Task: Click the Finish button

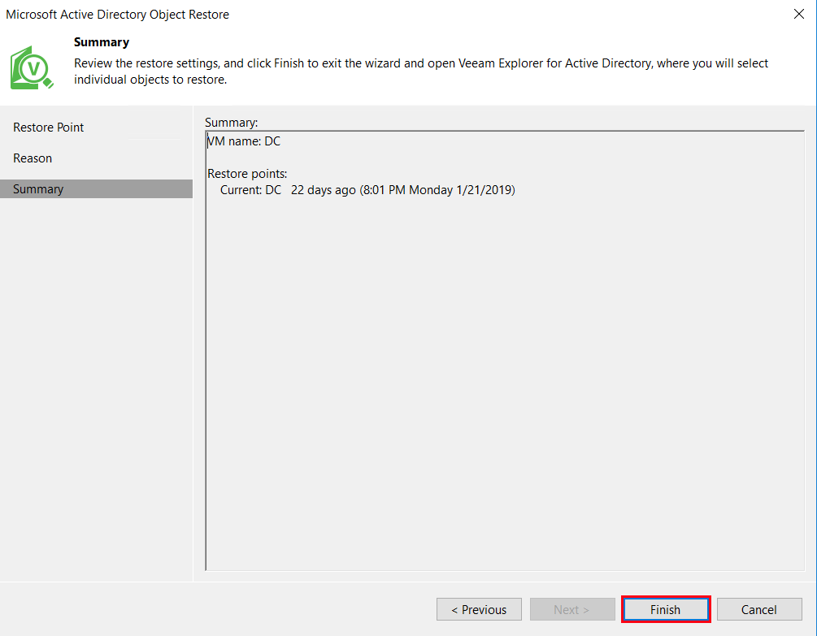Action: pyautogui.click(x=665, y=609)
